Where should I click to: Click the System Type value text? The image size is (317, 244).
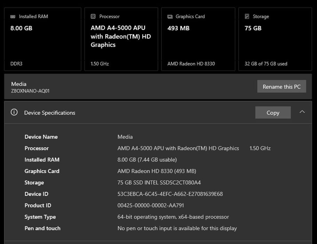click(x=173, y=217)
